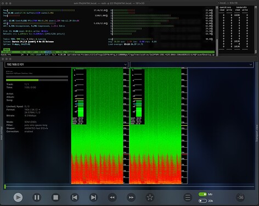The width and height of the screenshot is (259, 206).
Task: Mark the track as favorite with the star
Action: pyautogui.click(x=150, y=197)
